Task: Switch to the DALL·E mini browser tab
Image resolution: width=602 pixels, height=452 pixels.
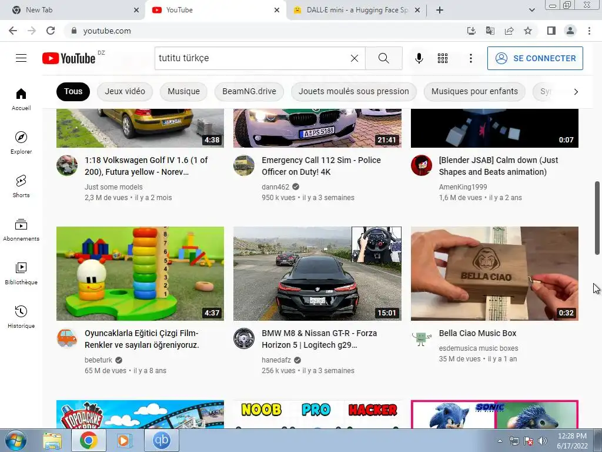Action: coord(357,10)
